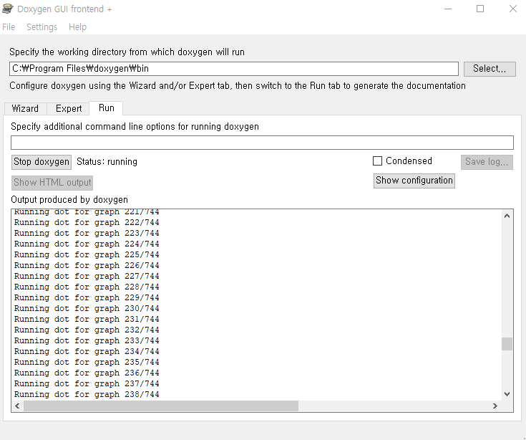Image resolution: width=526 pixels, height=440 pixels.
Task: Open the File menu
Action: tap(9, 27)
